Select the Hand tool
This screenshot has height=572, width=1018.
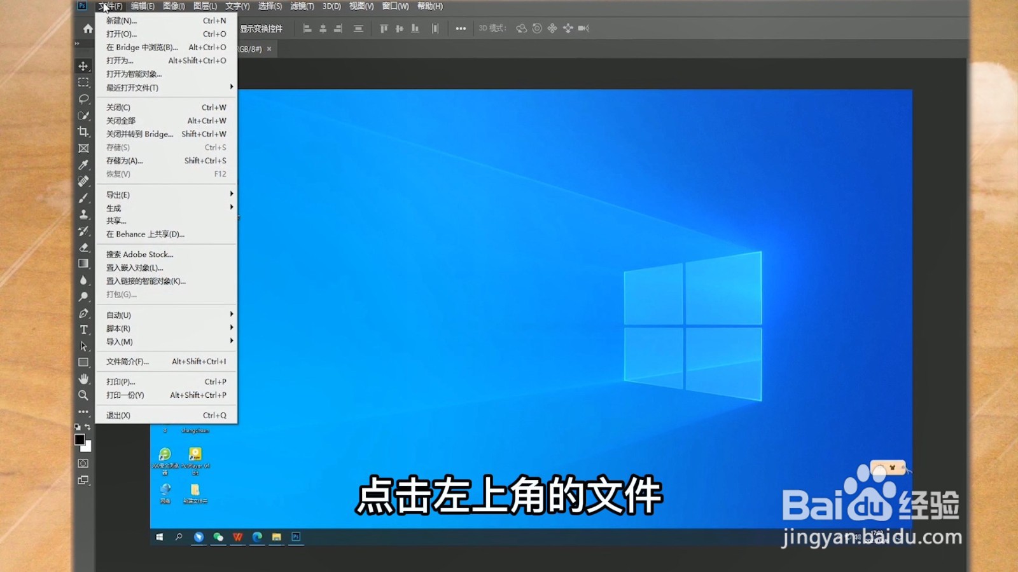(x=83, y=379)
